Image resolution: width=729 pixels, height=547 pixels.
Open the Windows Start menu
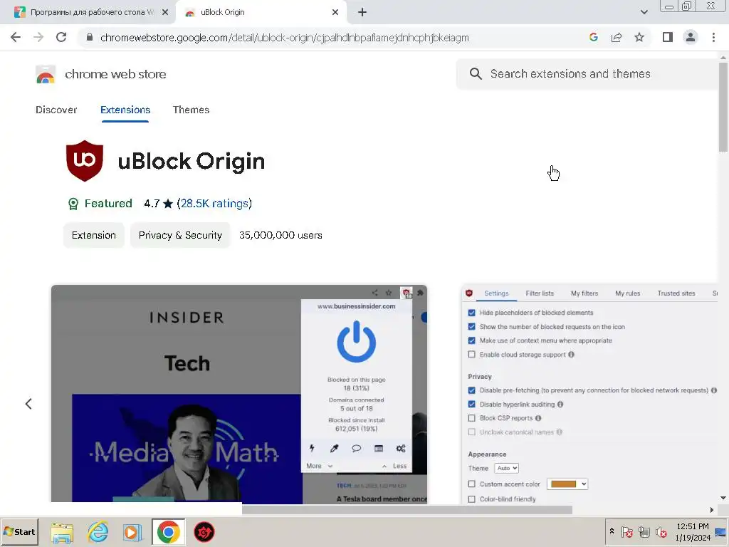pyautogui.click(x=19, y=531)
